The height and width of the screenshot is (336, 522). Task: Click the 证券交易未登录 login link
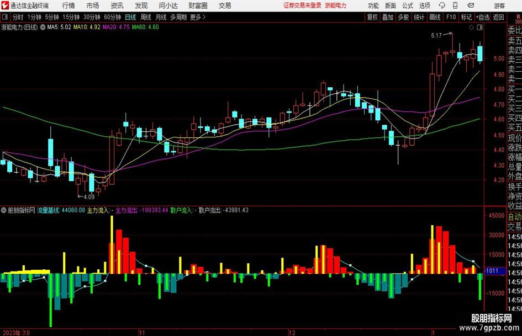tap(303, 6)
